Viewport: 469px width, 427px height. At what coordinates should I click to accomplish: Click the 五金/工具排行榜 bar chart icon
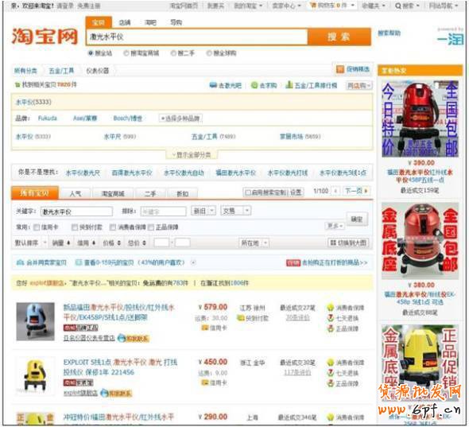point(289,85)
